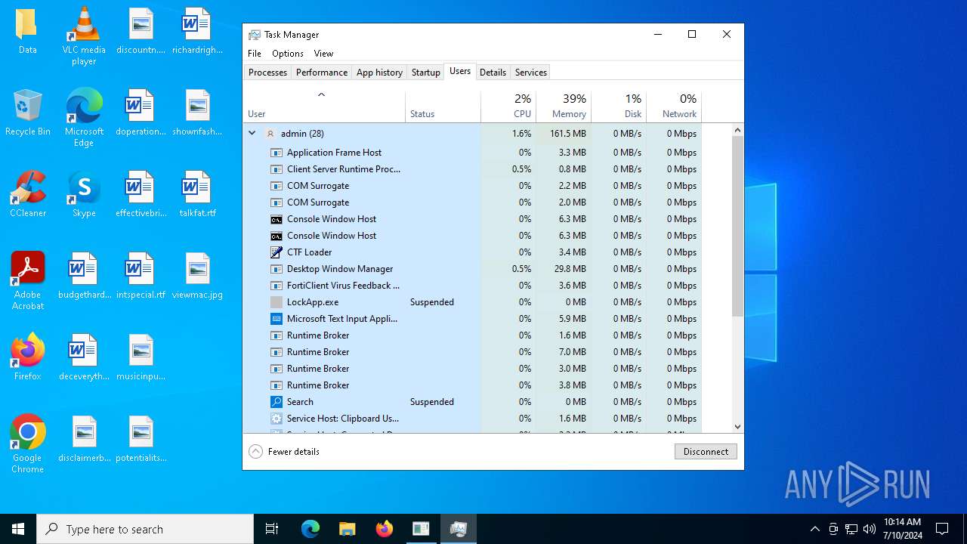967x544 pixels.
Task: Open the File menu
Action: (x=255, y=54)
